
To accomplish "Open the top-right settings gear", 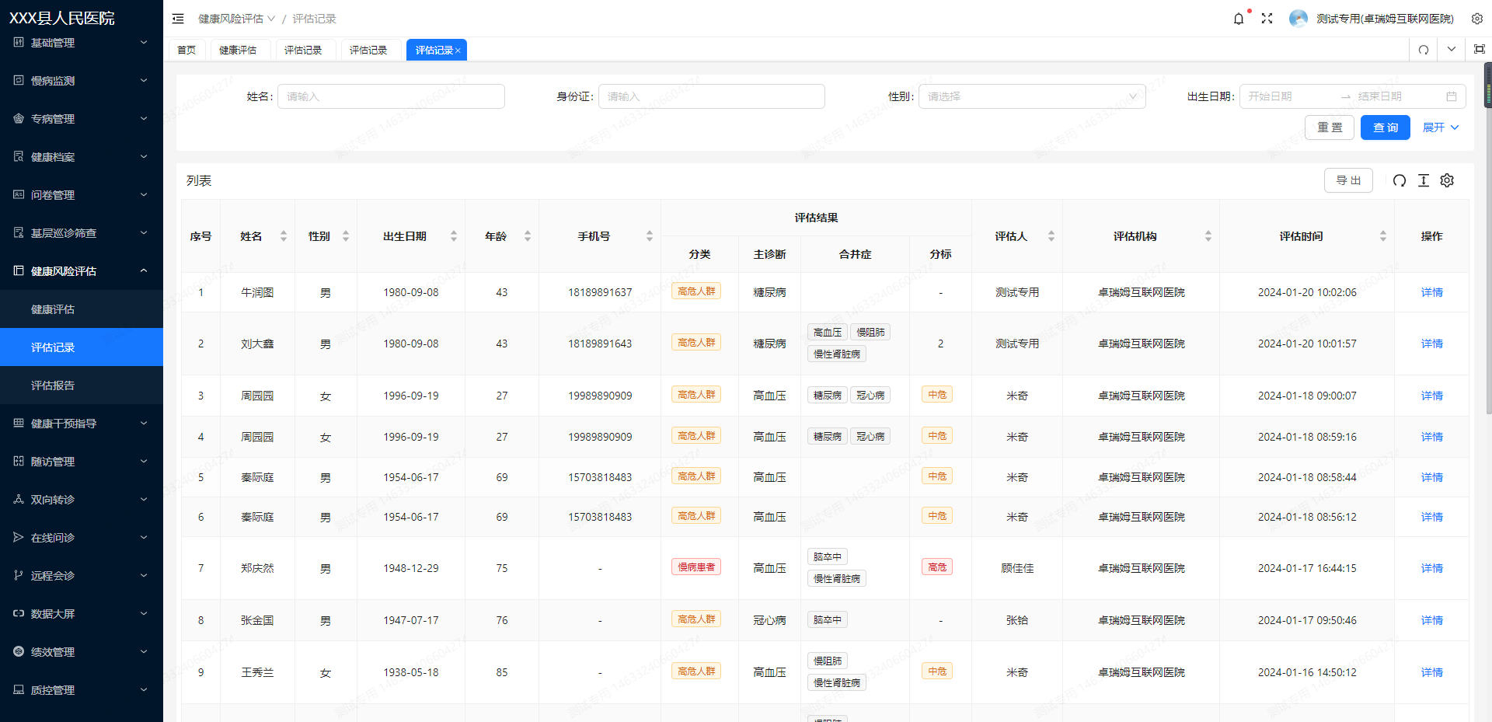I will (x=1477, y=19).
